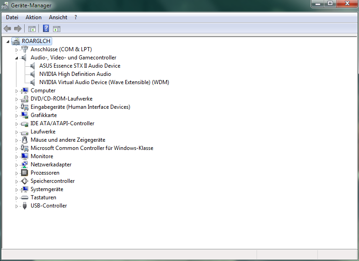Toggle the console tree pane toolbar icon
The height and width of the screenshot is (261, 359).
tap(32, 29)
